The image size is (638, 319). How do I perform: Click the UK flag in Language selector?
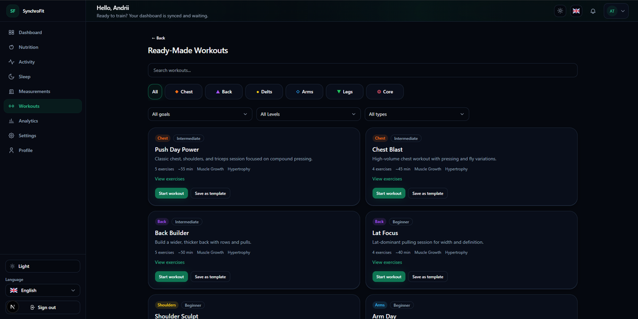(x=14, y=290)
